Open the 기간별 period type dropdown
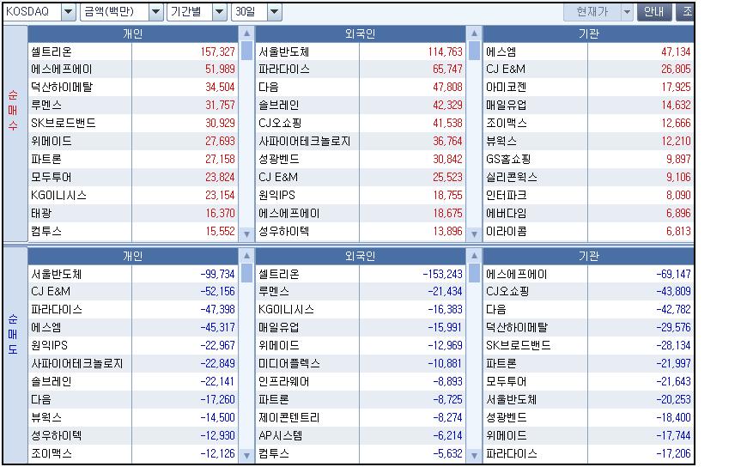Image resolution: width=753 pixels, height=467 pixels. pyautogui.click(x=219, y=12)
